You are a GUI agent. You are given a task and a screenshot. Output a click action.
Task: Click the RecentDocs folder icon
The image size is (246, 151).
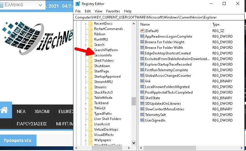[90, 24]
